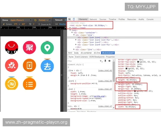Expand background-position shorthand in .icon1 rule
The height and width of the screenshot is (129, 161).
(92, 83)
